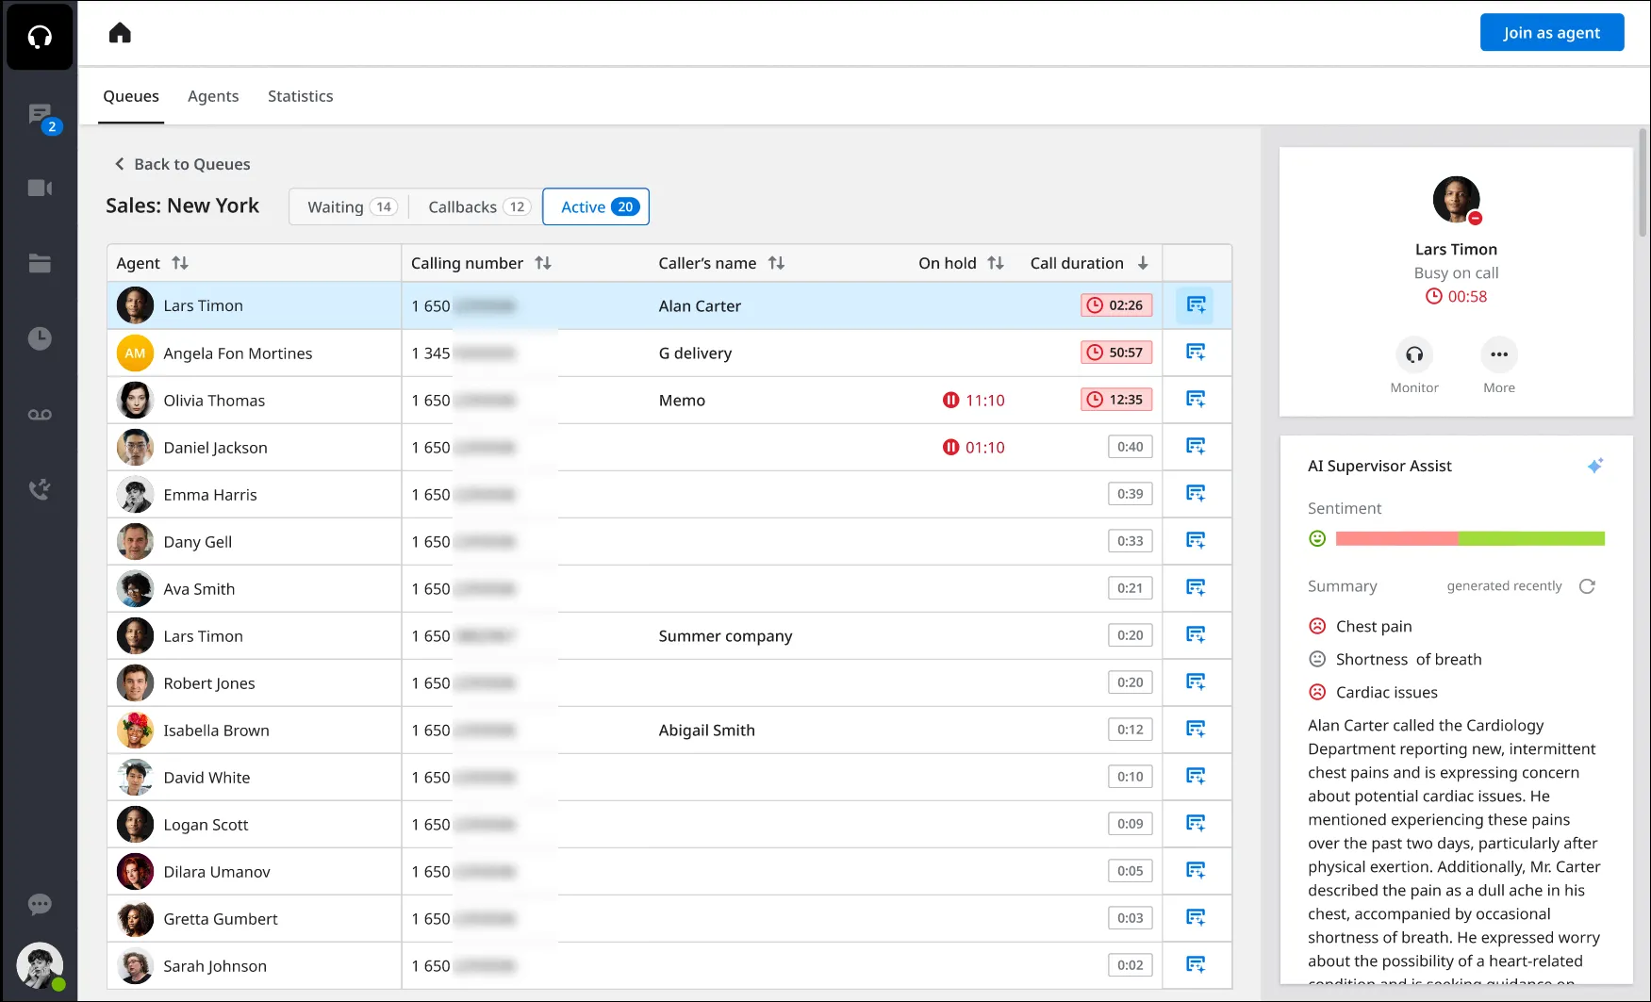Open voicemail icon in sidebar
The image size is (1651, 1002).
coord(40,415)
